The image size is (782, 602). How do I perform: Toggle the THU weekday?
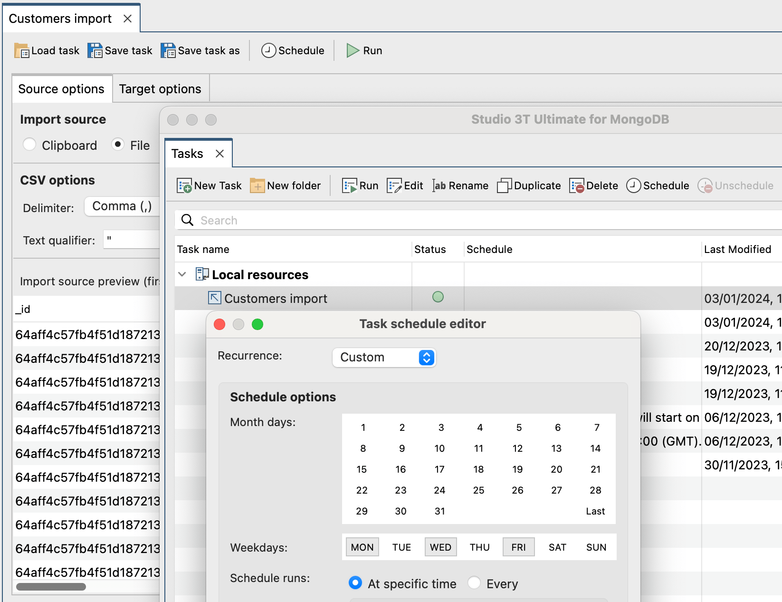[x=479, y=547]
